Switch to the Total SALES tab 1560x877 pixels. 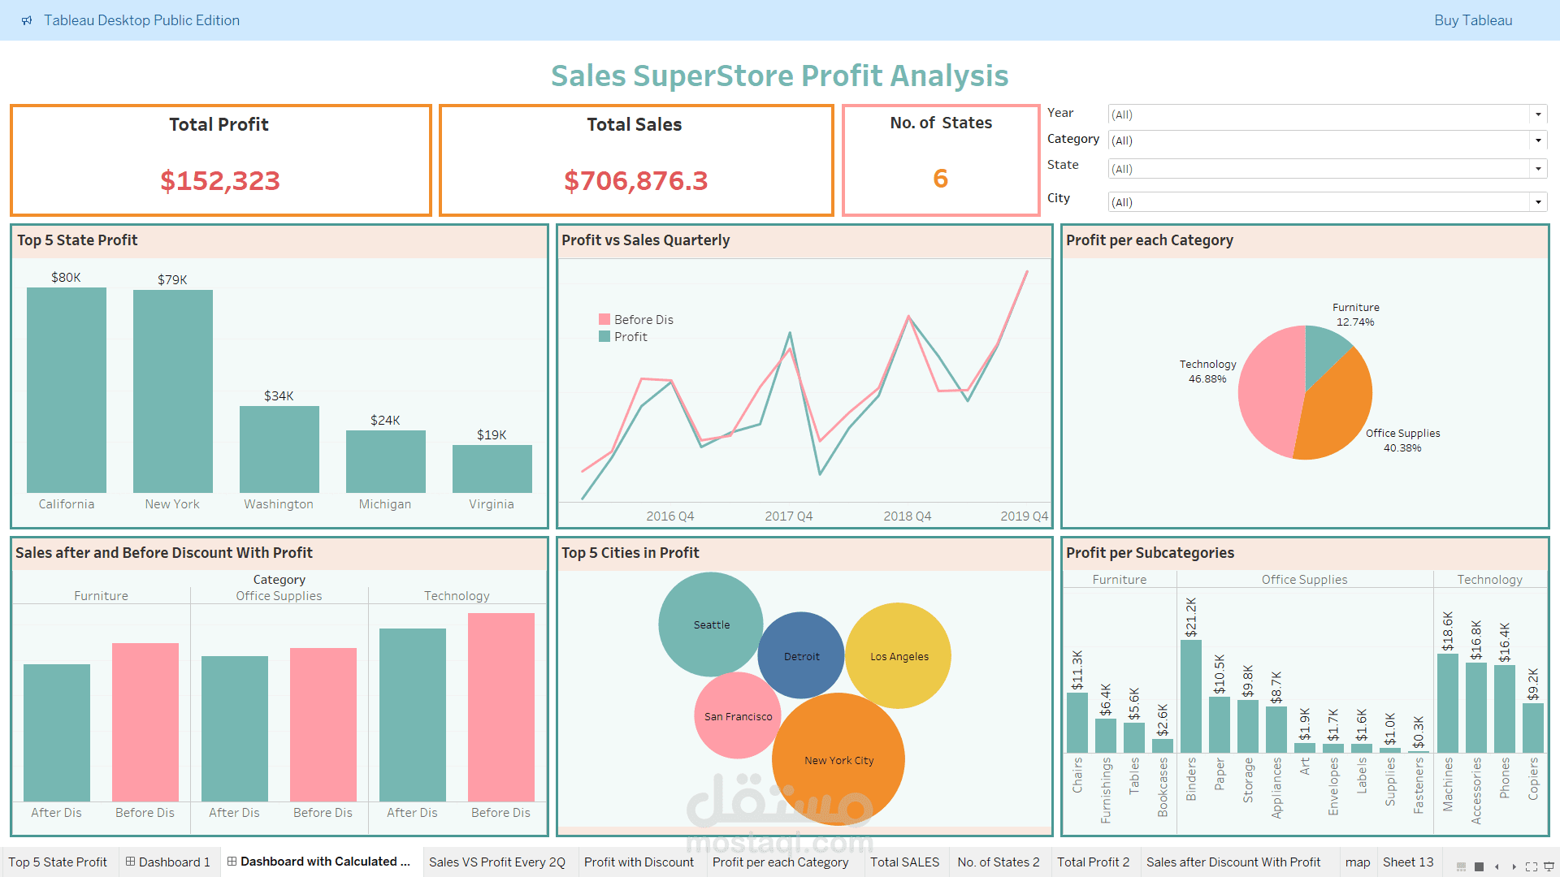point(905,862)
